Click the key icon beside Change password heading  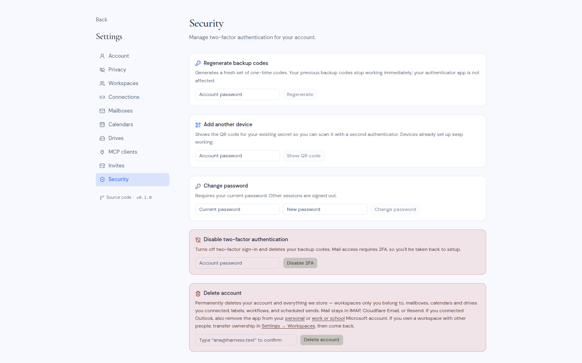(198, 186)
